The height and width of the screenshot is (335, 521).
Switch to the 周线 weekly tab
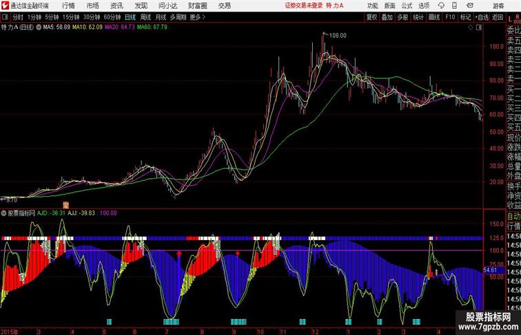(x=145, y=17)
